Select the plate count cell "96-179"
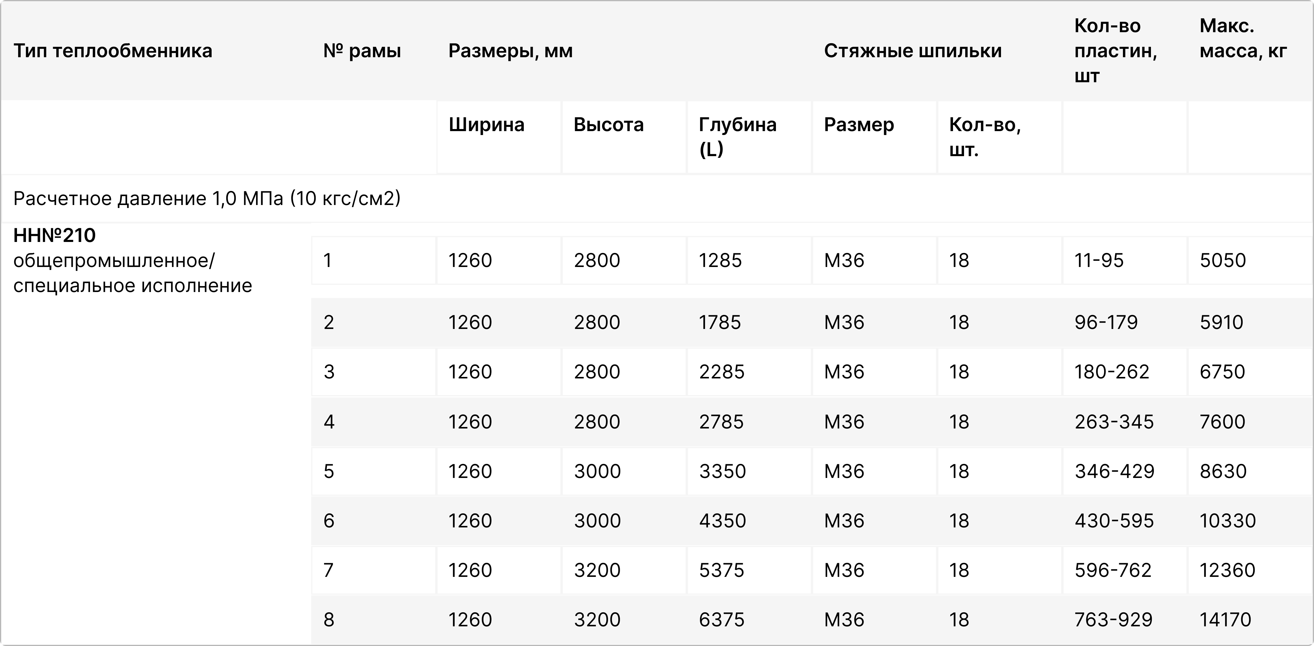 pyautogui.click(x=1106, y=322)
